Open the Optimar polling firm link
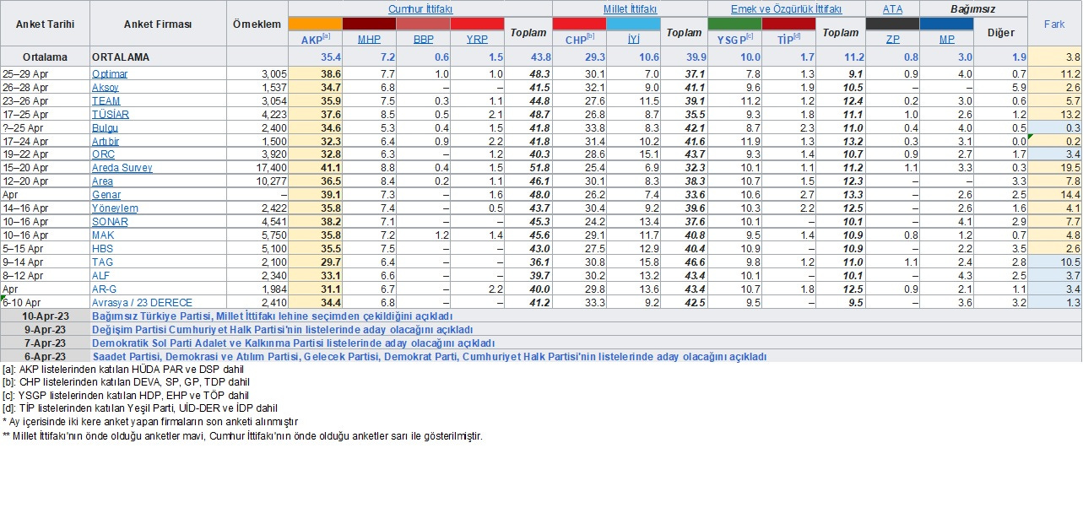The width and height of the screenshot is (1083, 513). click(x=110, y=74)
